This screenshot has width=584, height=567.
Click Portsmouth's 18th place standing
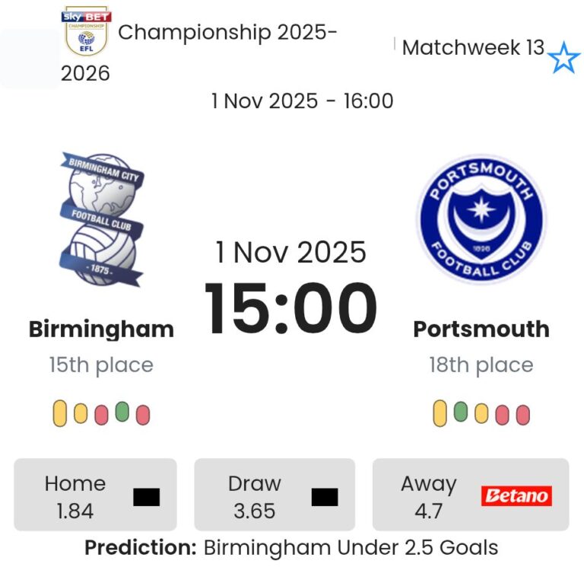click(481, 365)
